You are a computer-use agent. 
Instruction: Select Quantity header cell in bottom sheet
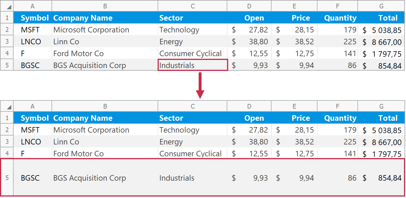(x=337, y=118)
